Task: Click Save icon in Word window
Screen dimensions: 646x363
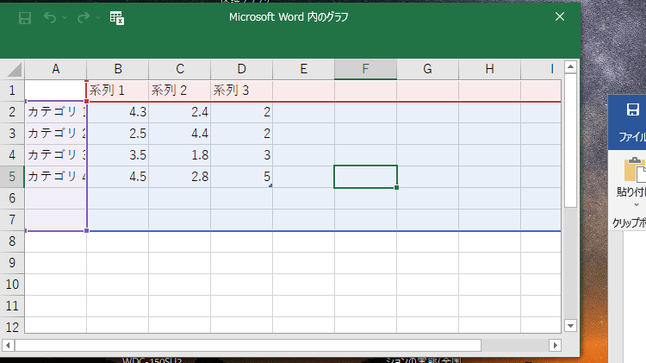Action: click(633, 110)
